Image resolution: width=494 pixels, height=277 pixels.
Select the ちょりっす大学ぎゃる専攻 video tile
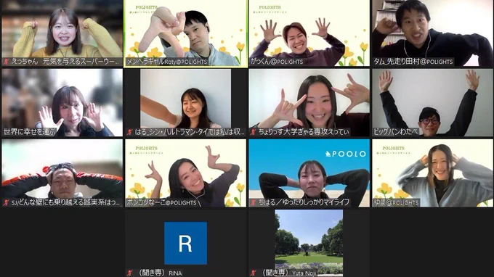click(309, 103)
